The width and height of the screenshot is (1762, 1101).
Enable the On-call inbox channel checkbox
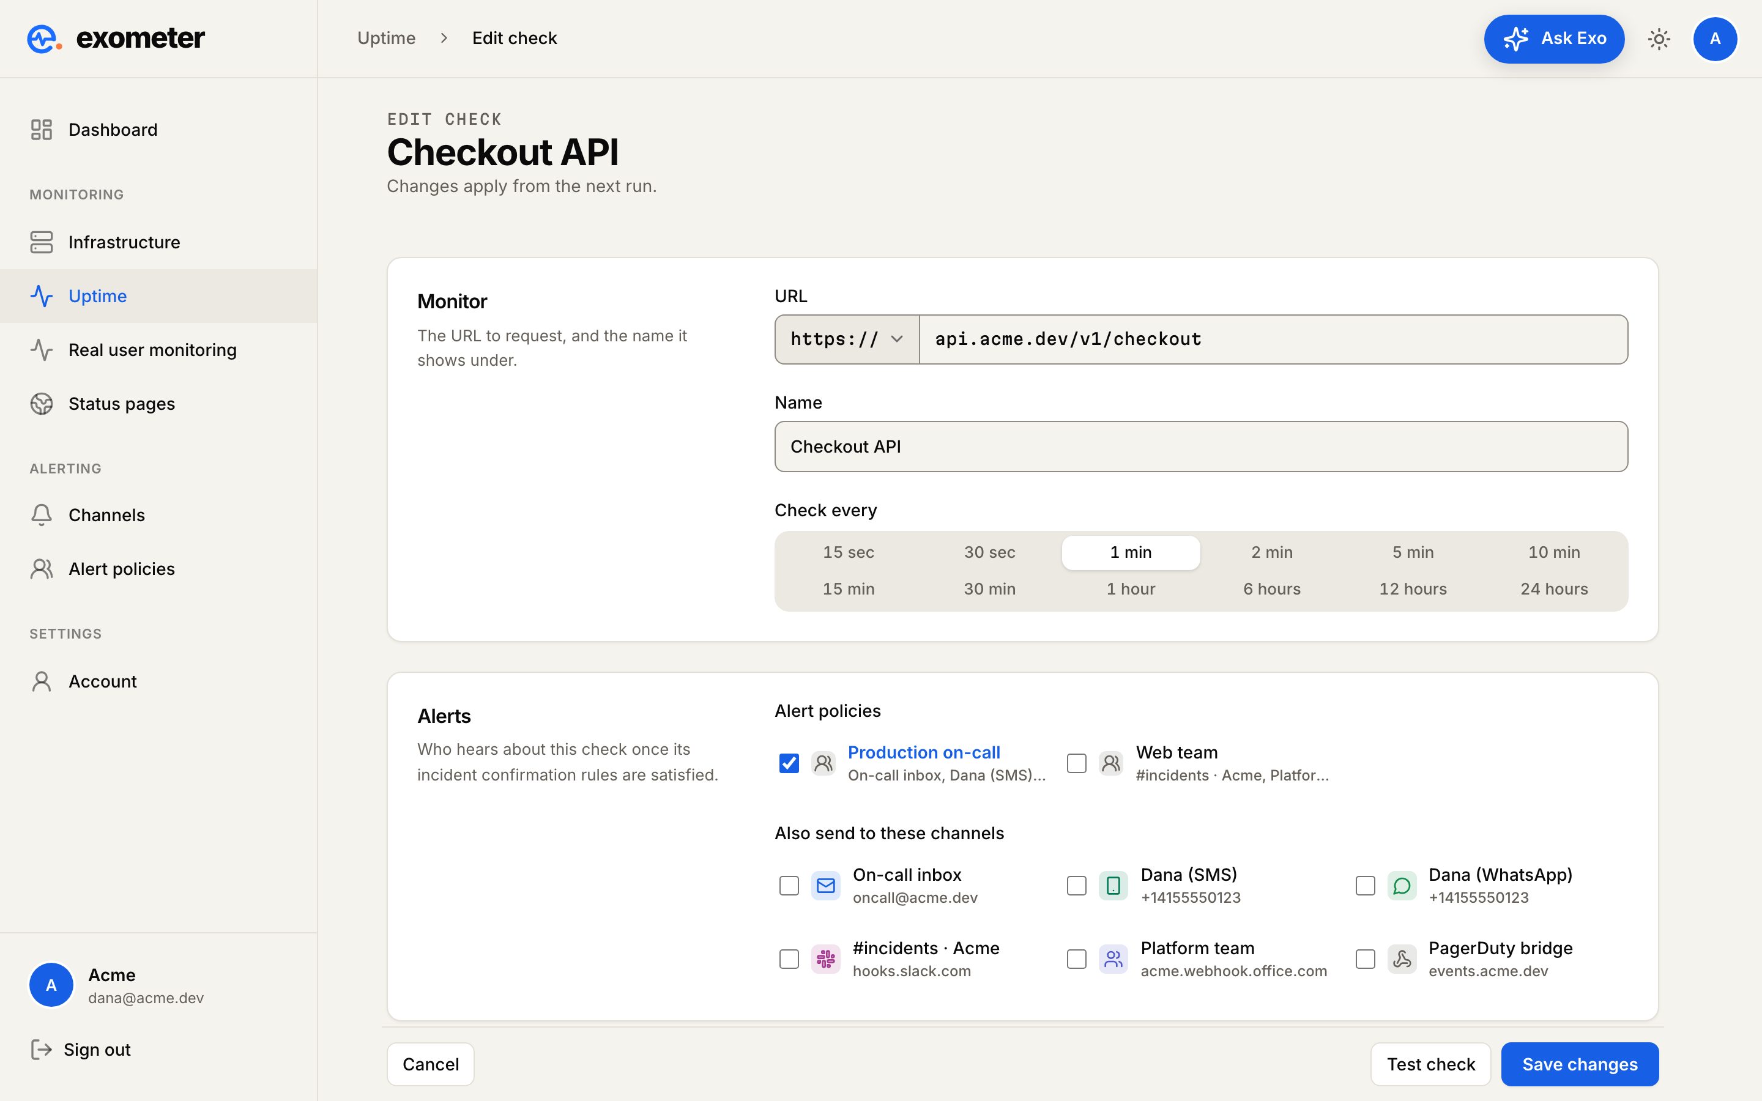(789, 886)
